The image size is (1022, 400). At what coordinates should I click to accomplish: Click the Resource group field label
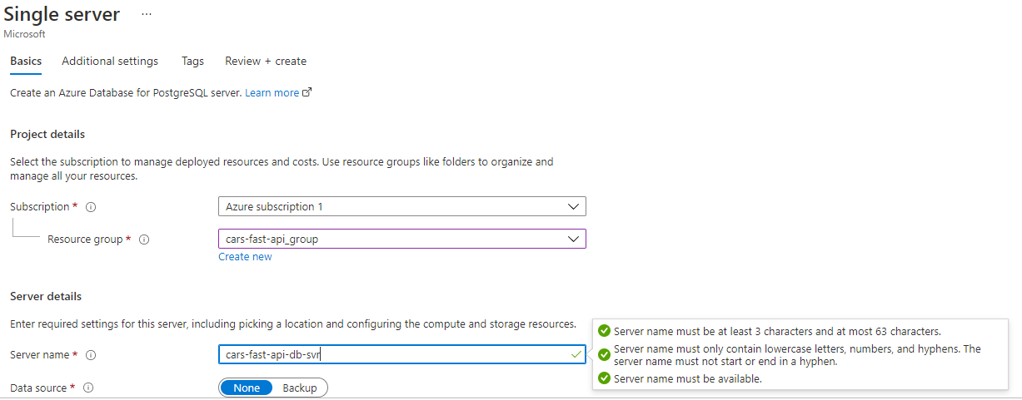click(86, 240)
